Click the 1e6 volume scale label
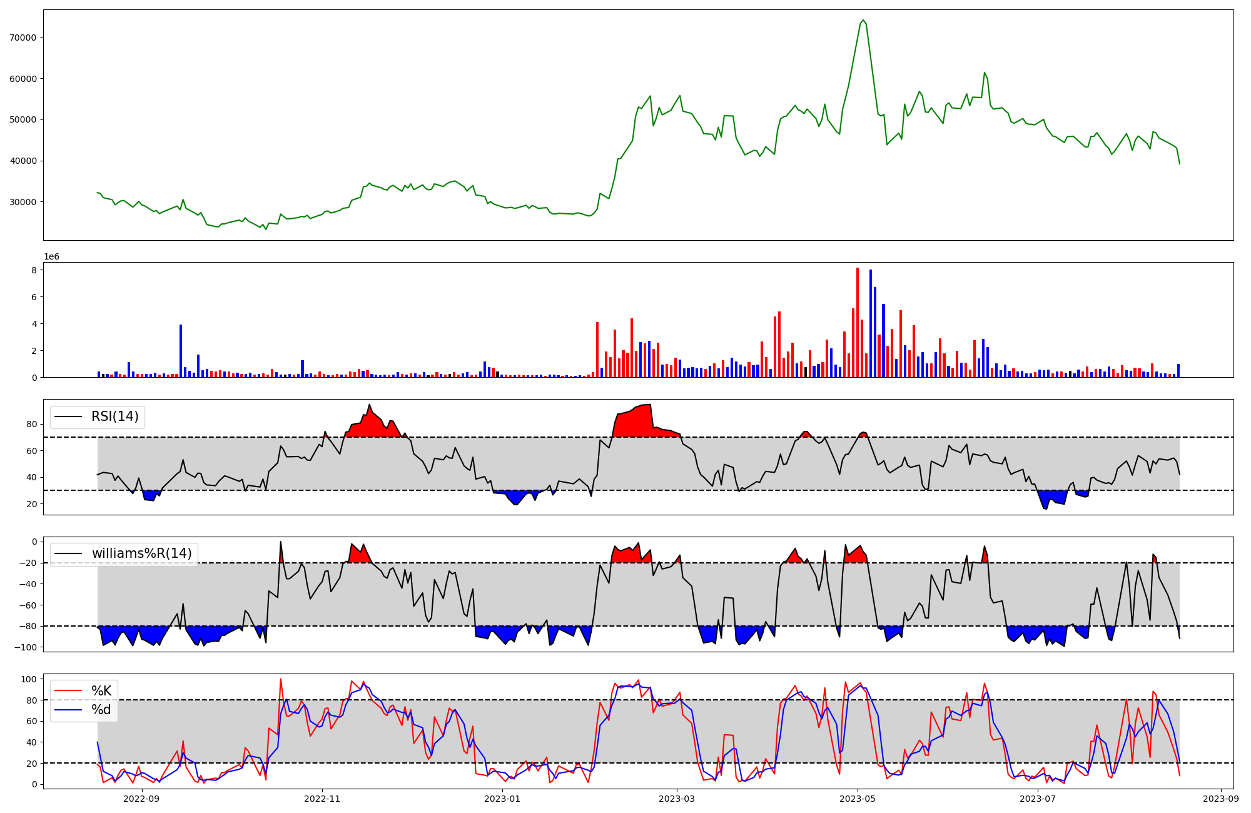Image resolution: width=1251 pixels, height=813 pixels. point(51,257)
